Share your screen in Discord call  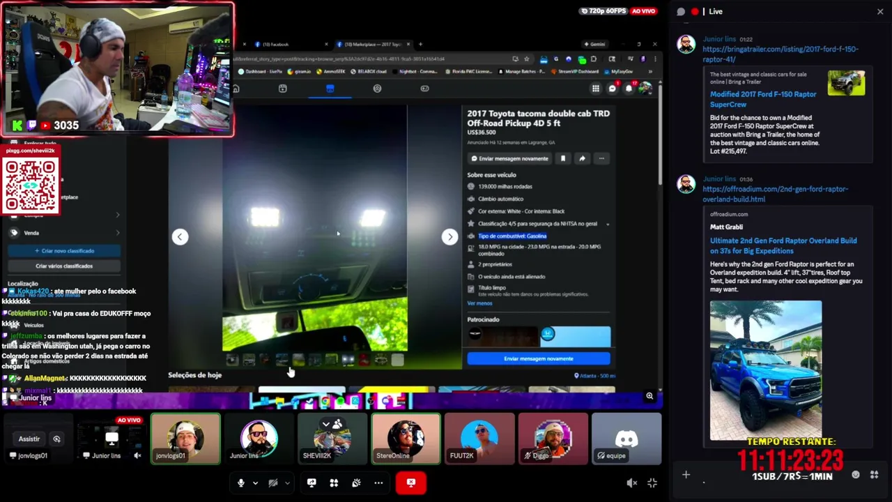point(312,482)
